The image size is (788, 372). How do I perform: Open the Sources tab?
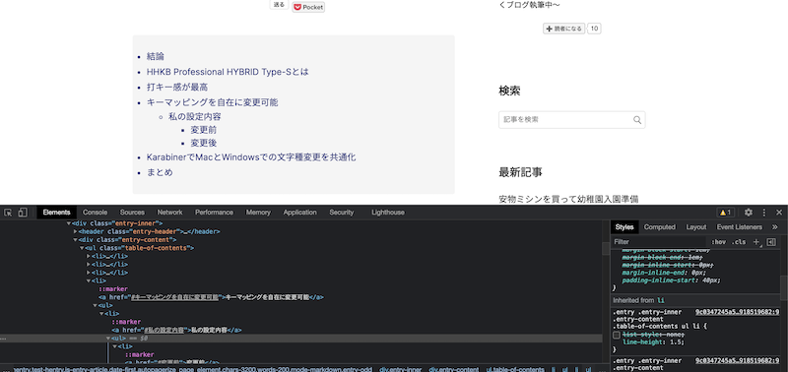click(132, 213)
